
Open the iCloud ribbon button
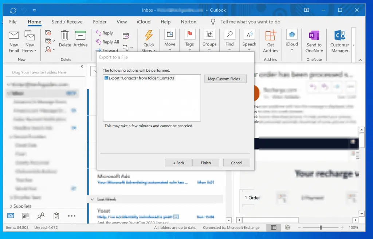tap(292, 40)
